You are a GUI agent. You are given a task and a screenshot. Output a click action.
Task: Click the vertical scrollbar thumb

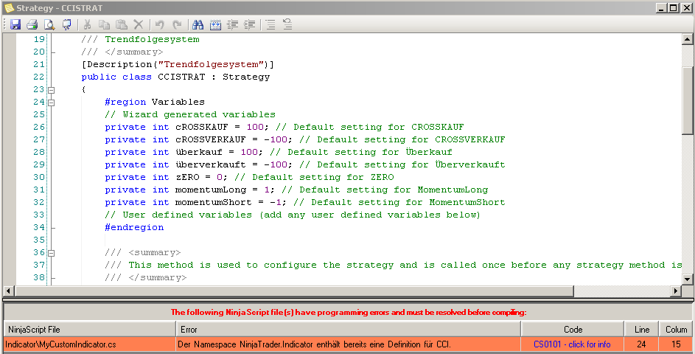[688, 100]
